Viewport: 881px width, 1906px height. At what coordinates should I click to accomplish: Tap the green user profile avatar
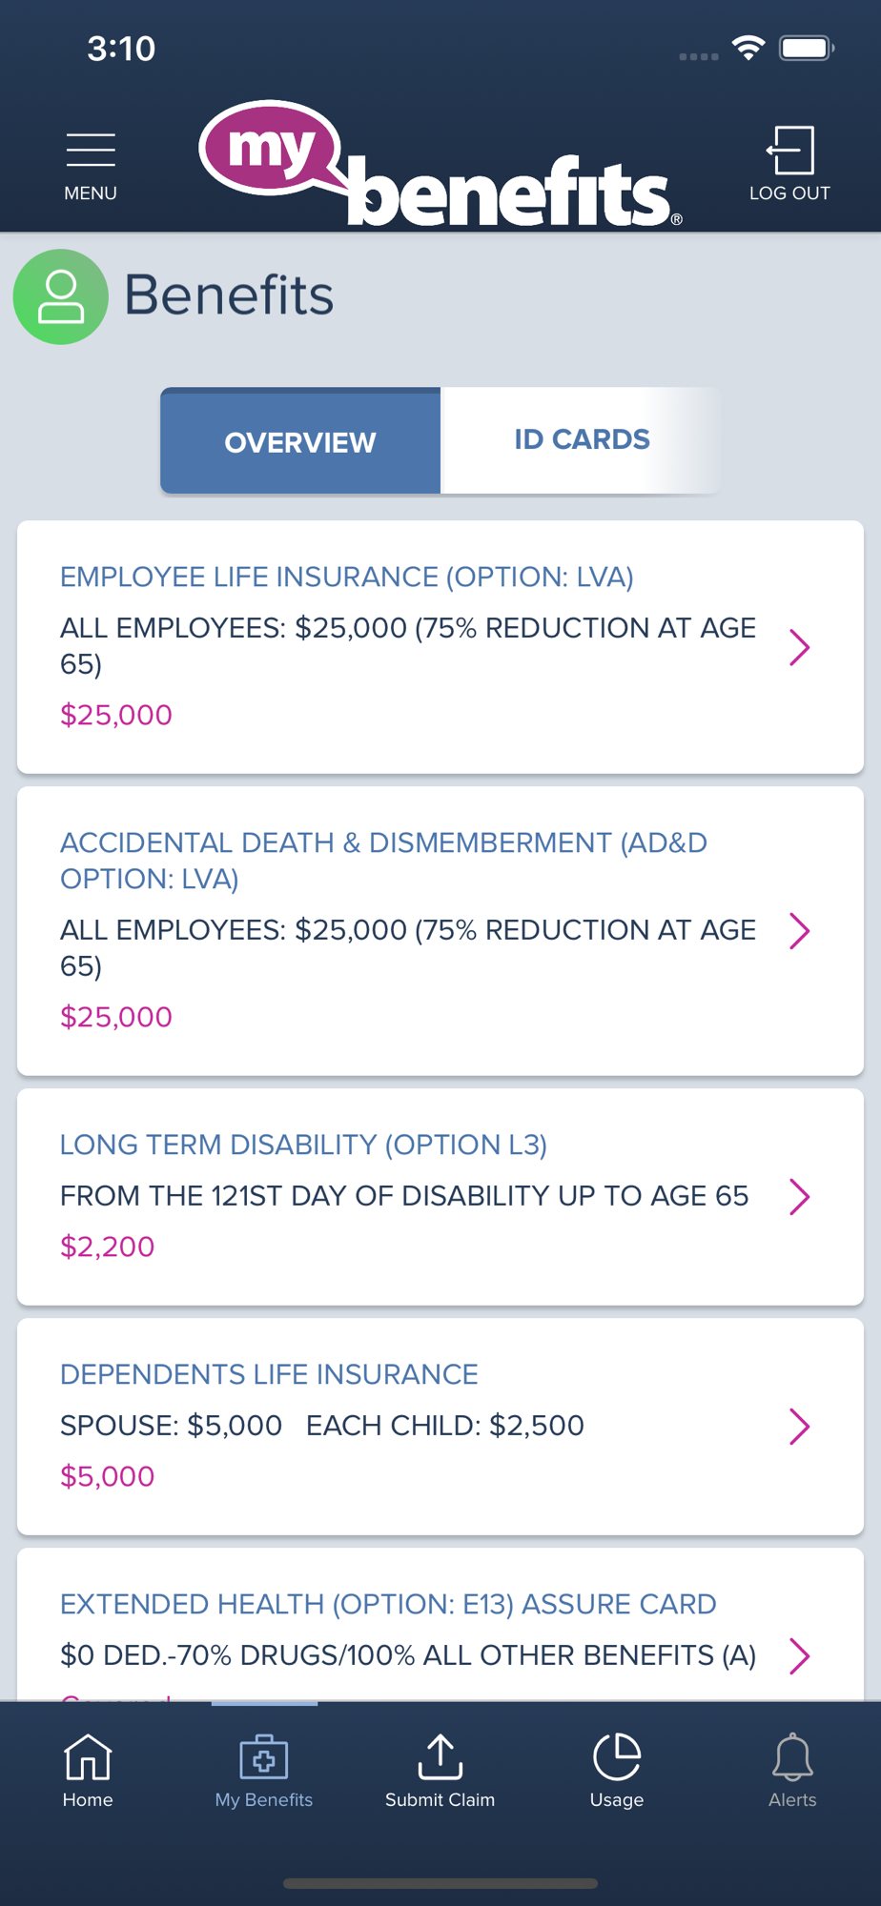(x=61, y=296)
